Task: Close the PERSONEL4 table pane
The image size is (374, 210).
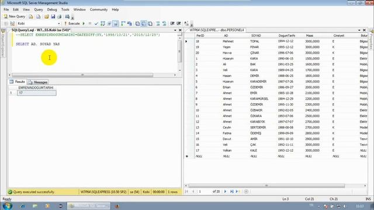Action: 364,30
